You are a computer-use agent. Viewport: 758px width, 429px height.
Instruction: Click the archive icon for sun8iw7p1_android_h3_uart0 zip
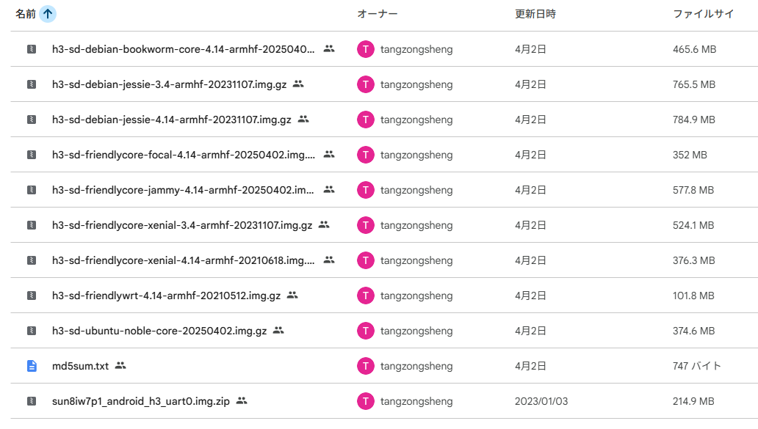point(32,401)
